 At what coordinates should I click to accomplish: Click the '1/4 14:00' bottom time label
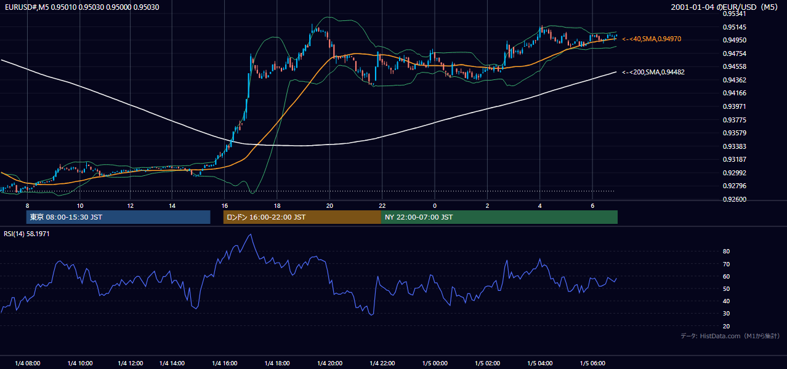172,363
